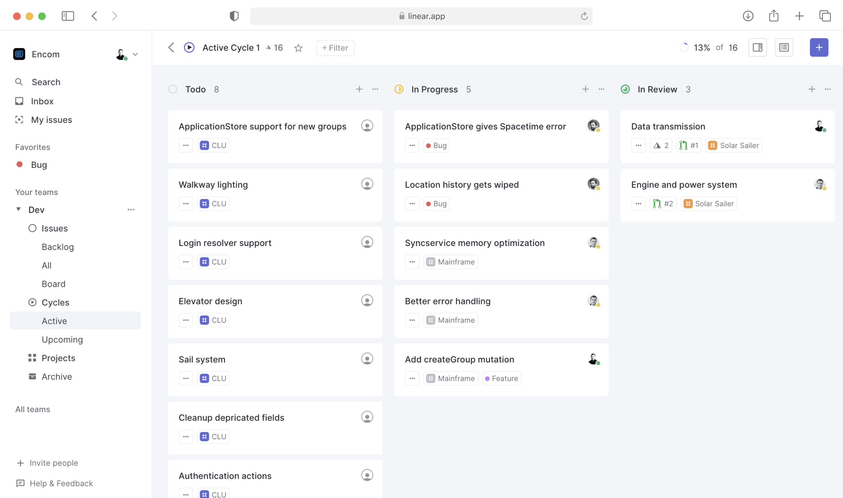The height and width of the screenshot is (498, 843).
Task: Open pull request #2 on Engine and power system
Action: [663, 204]
